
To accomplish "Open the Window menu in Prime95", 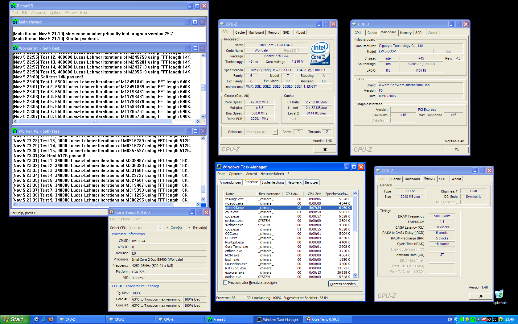I will pos(71,13).
